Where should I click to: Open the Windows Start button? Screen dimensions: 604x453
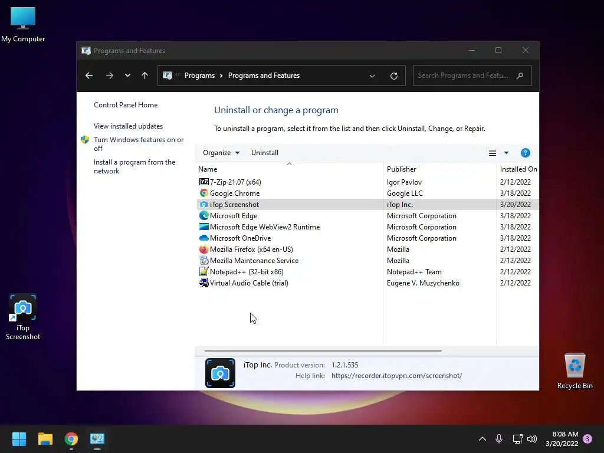pyautogui.click(x=19, y=439)
